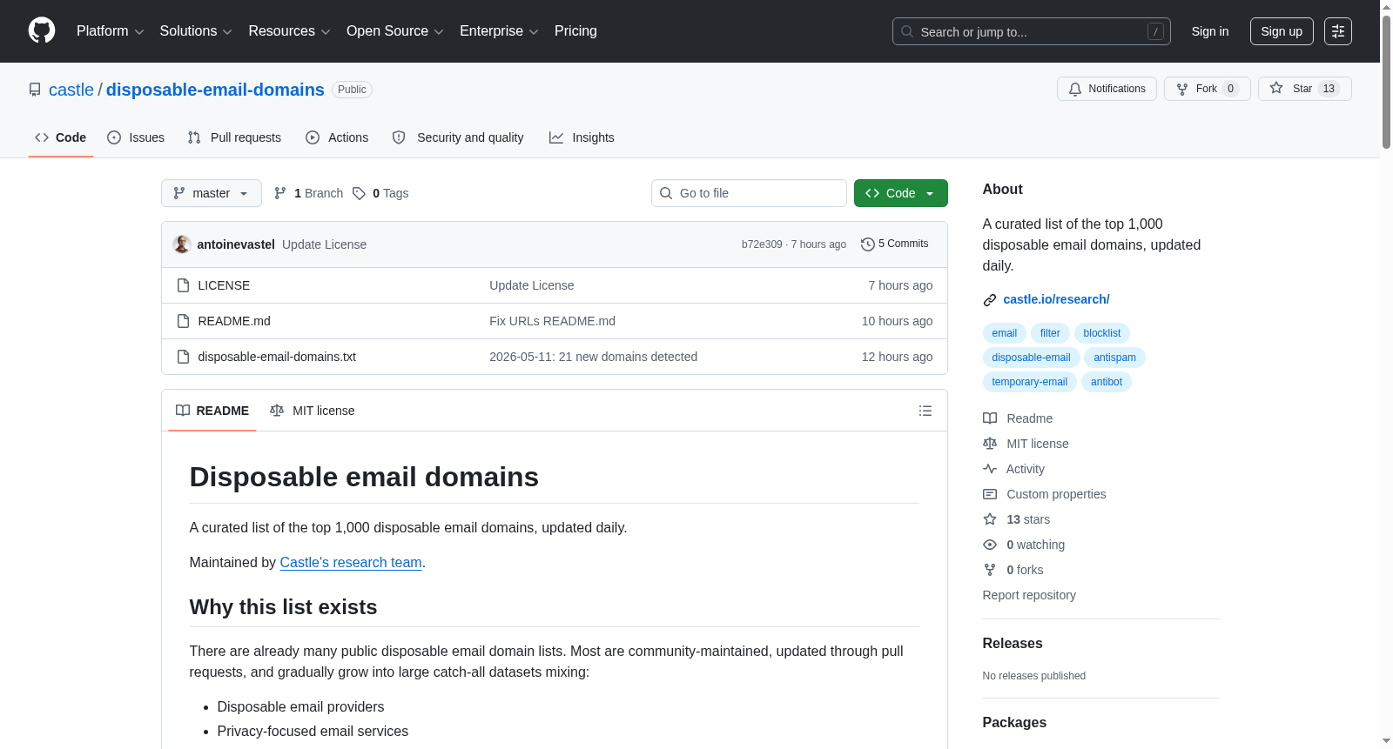The width and height of the screenshot is (1393, 749).
Task: Select the blocklist topic tag
Action: point(1102,333)
